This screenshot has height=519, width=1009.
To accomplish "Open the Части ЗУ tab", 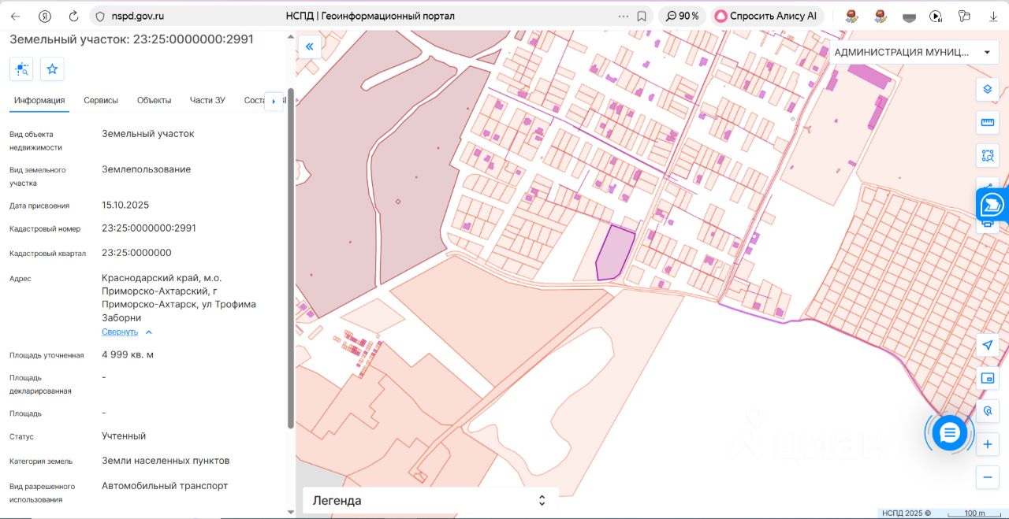I will tap(207, 100).
